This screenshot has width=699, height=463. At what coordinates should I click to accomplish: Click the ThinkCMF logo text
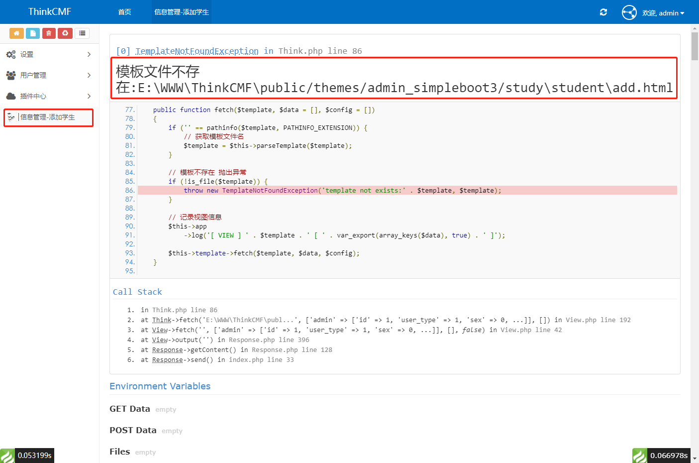[x=50, y=11]
